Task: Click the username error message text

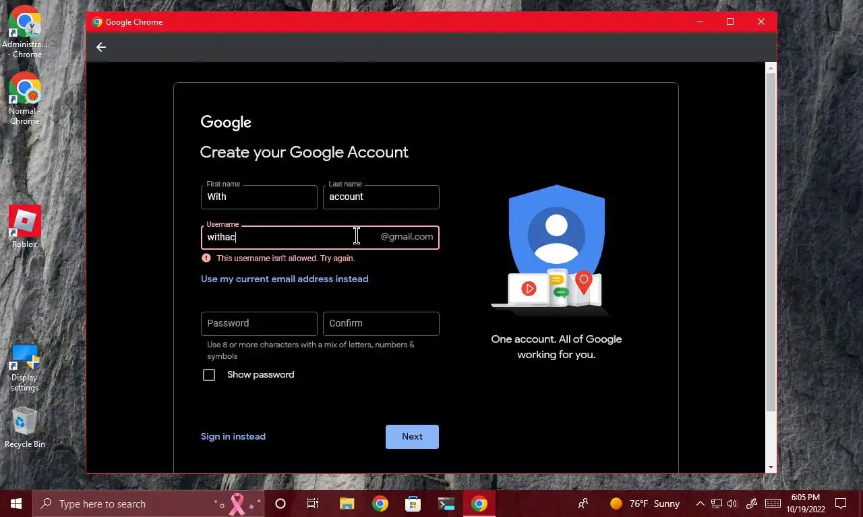Action: click(286, 258)
